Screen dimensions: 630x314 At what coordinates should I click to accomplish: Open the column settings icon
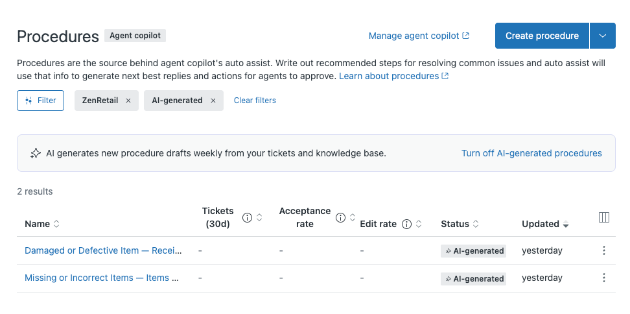603,218
